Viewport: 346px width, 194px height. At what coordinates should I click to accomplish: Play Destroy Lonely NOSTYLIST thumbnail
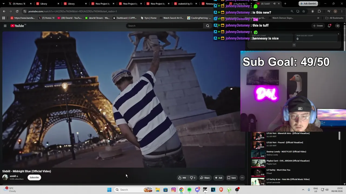258,154
